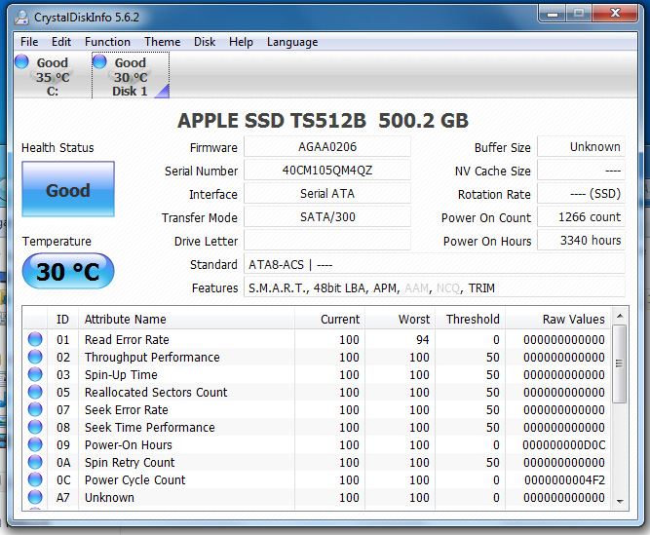Click the 3340 hours Power On Hours field
Viewport: 650px width, 535px height.
click(581, 241)
